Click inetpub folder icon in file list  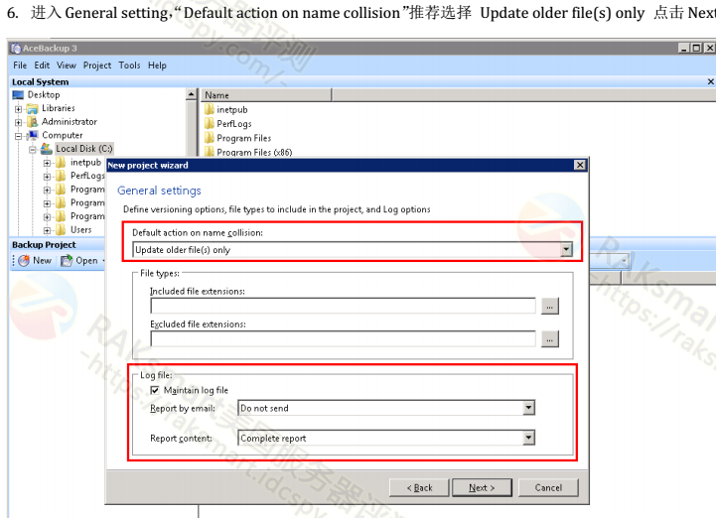(x=210, y=109)
